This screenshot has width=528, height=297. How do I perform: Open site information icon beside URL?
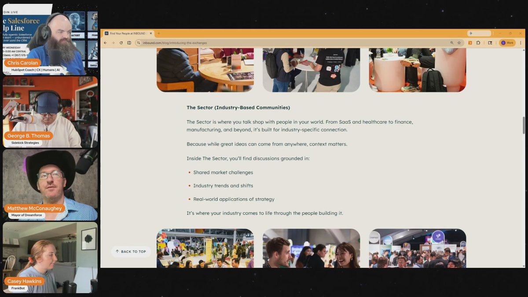139,43
